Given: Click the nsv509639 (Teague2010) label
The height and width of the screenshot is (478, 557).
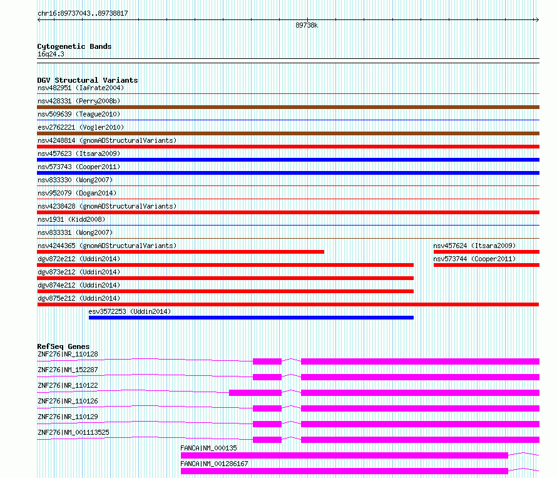Looking at the screenshot, I should 79,114.
